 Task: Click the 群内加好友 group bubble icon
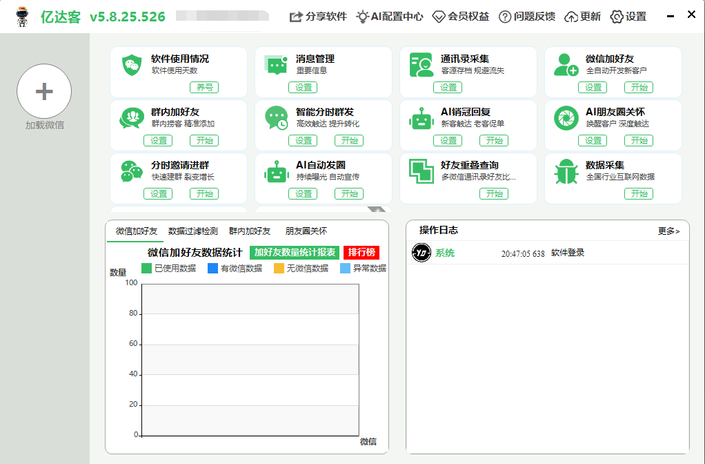tap(132, 118)
